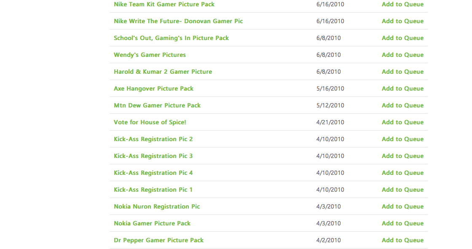The image size is (472, 249).
Task: Add Axe Hangover Picture Pack to queue
Action: click(x=402, y=88)
